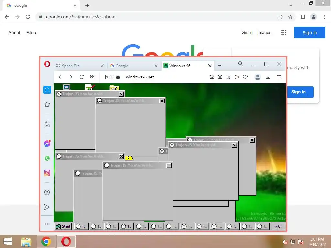
Task: Click Sign in button in Google popup card
Action: coord(300,92)
